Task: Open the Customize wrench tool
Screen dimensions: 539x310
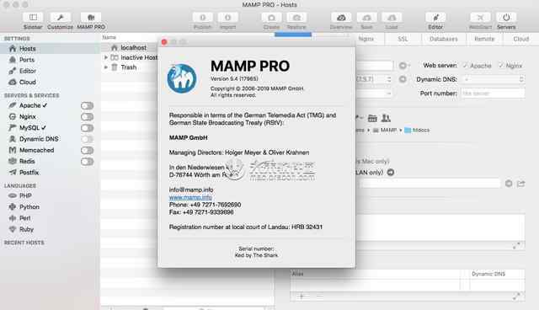Action: pyautogui.click(x=60, y=18)
